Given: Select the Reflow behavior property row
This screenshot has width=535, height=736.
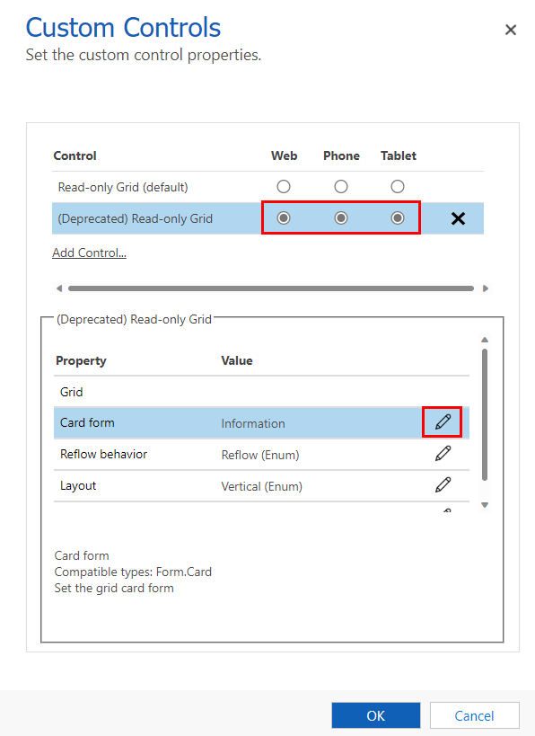Looking at the screenshot, I should 261,455.
